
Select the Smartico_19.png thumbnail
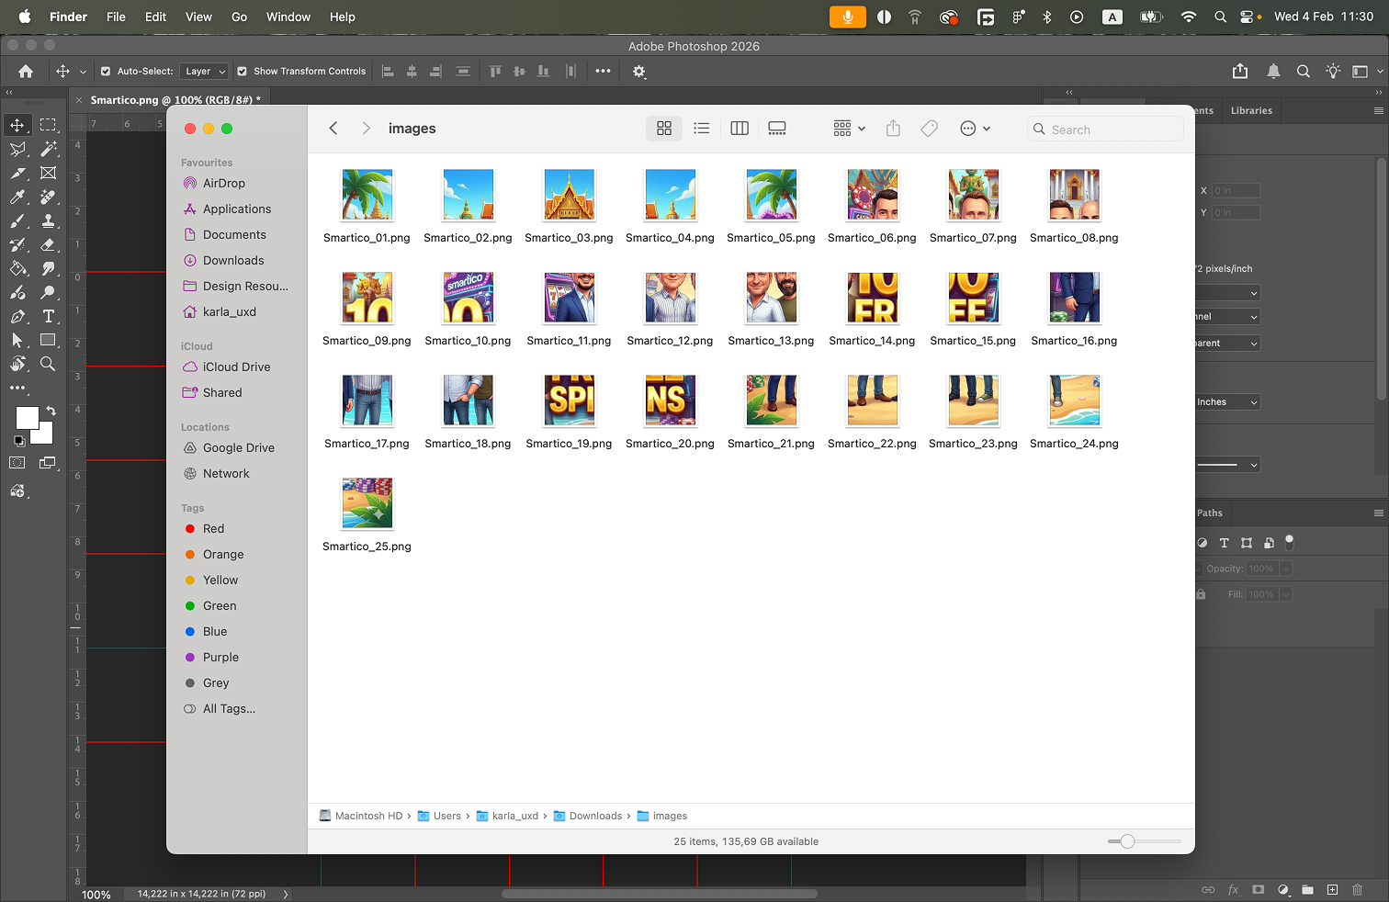(x=569, y=400)
